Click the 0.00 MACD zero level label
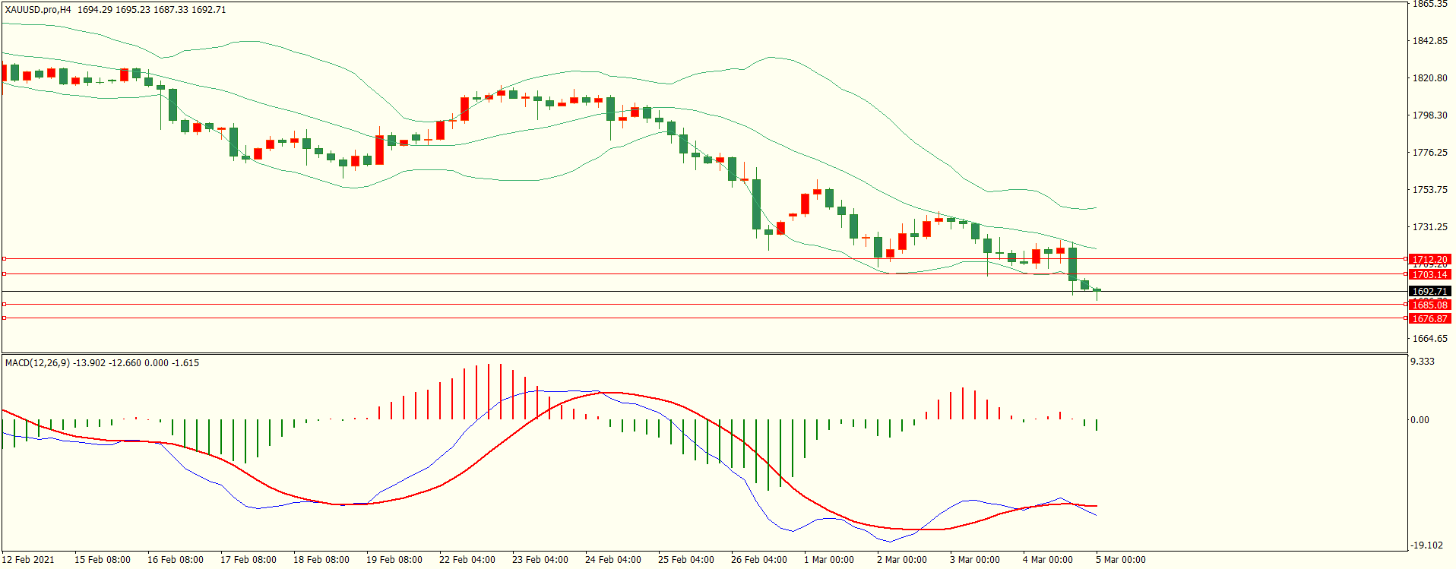This screenshot has width=1456, height=569. click(x=1420, y=420)
